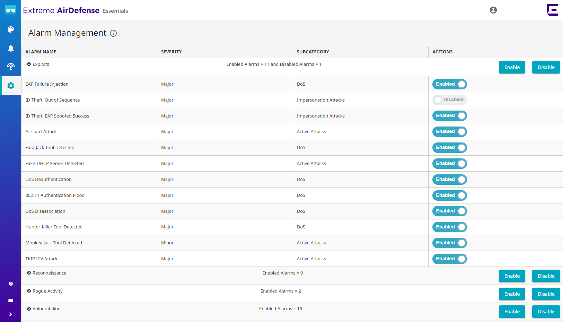This screenshot has width=563, height=322.
Task: Select the settings gear icon in sidebar
Action: (x=11, y=86)
